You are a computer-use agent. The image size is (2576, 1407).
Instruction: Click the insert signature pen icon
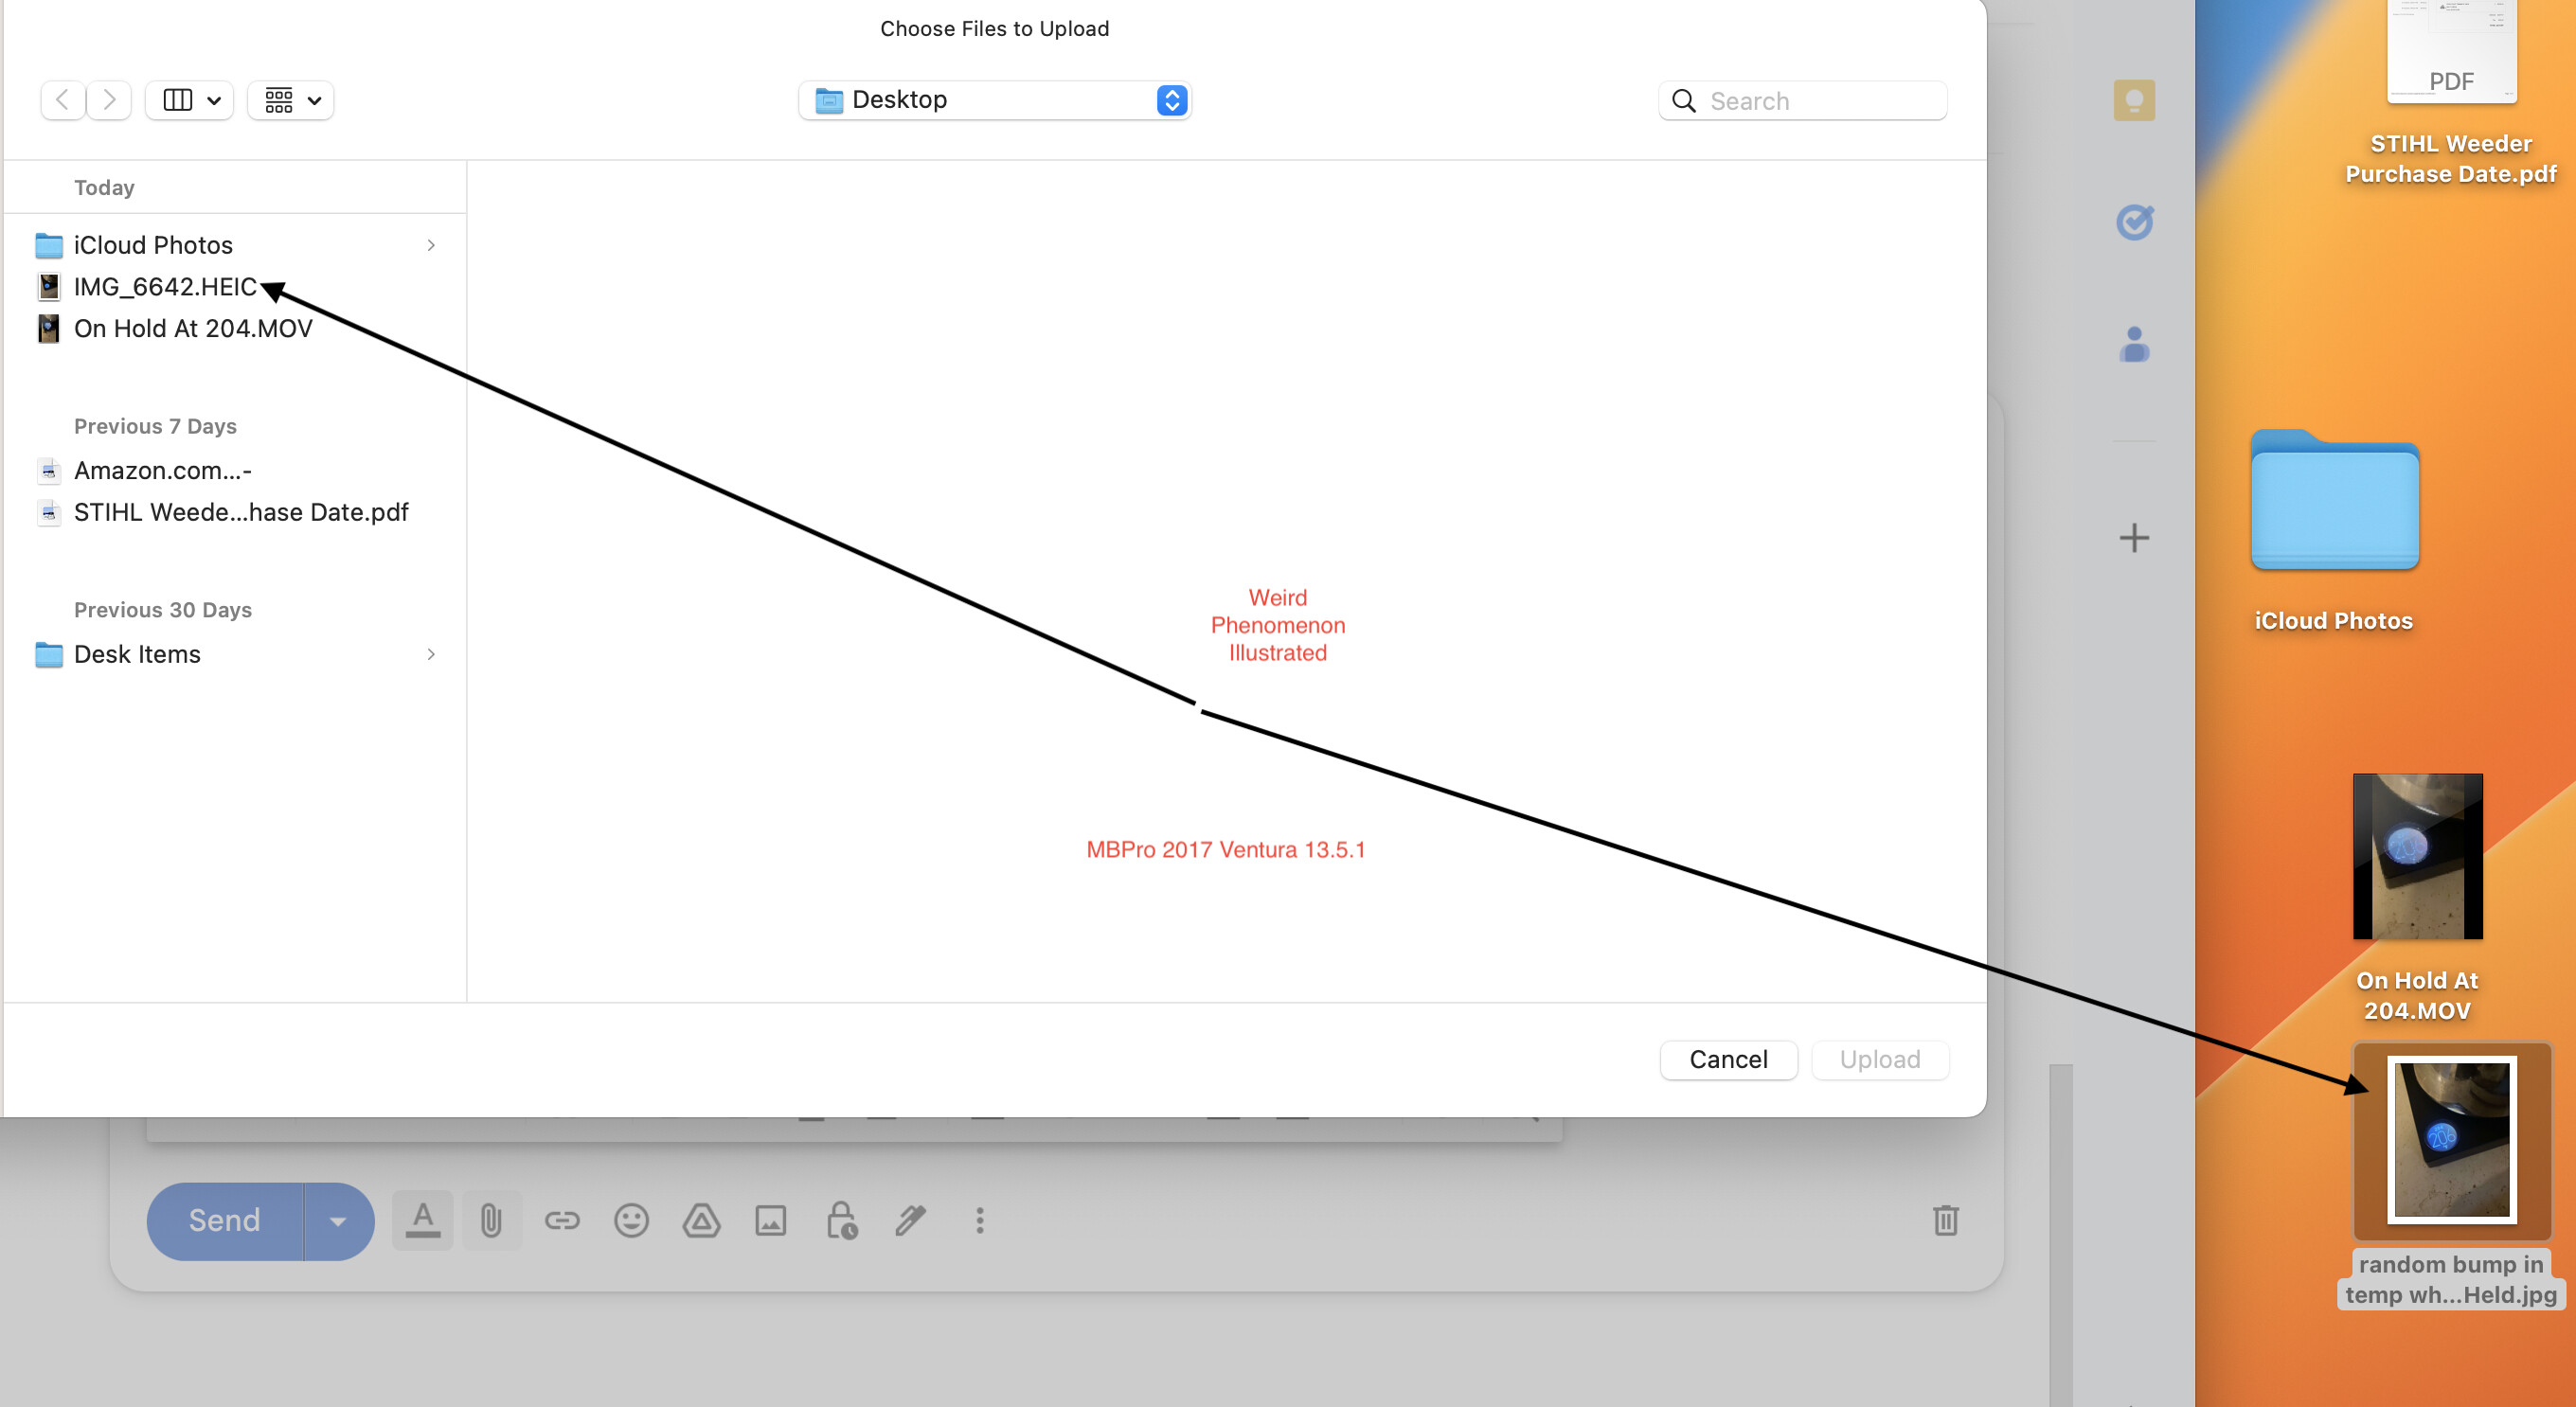[910, 1220]
